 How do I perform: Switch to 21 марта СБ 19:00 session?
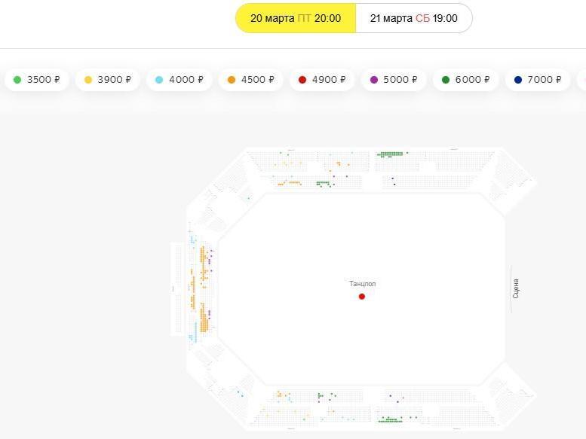click(413, 18)
